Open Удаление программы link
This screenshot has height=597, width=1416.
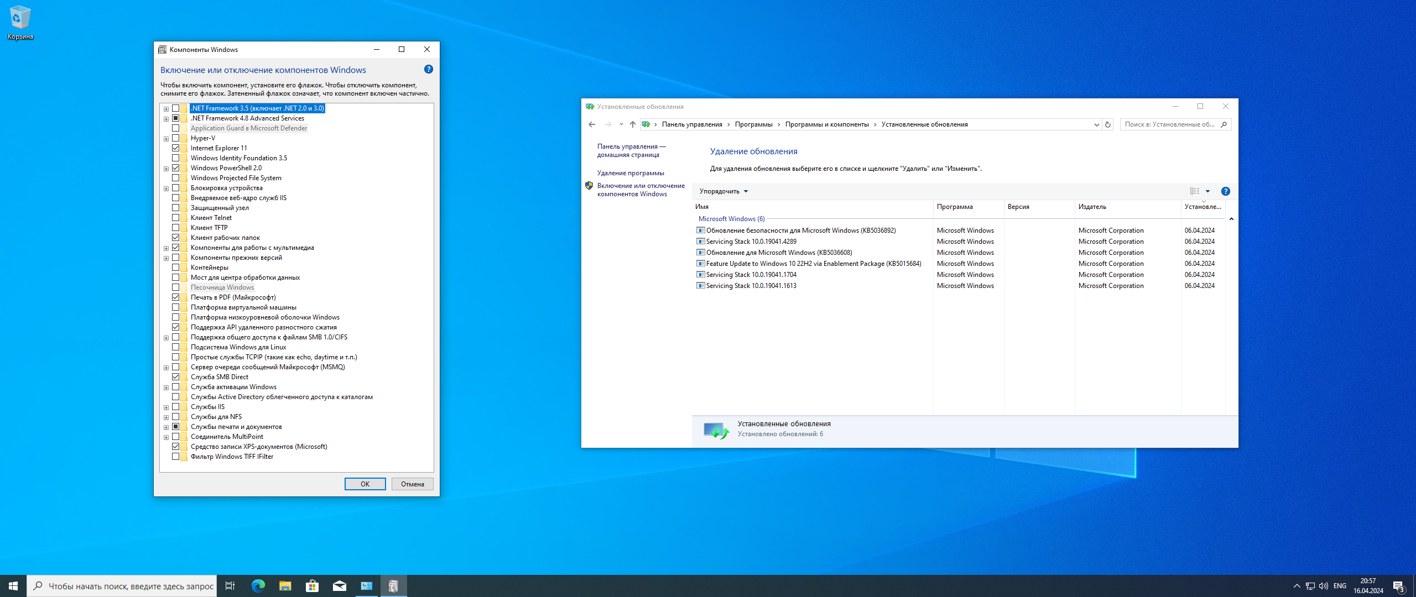tap(631, 173)
